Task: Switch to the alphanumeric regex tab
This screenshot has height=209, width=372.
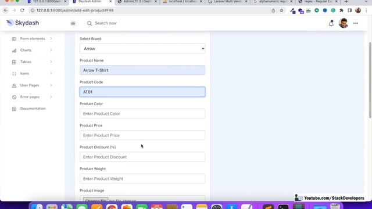Action: 272,2
